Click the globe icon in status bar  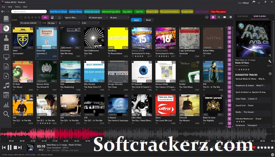tap(272, 155)
